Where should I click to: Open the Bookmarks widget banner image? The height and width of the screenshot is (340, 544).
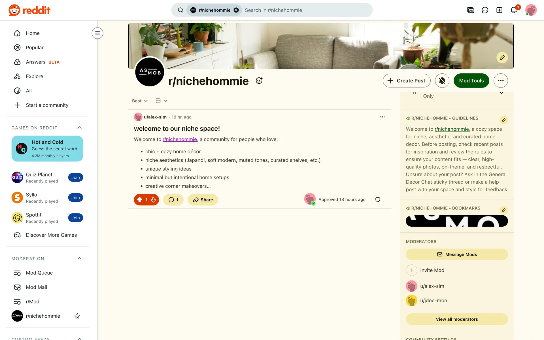[457, 221]
